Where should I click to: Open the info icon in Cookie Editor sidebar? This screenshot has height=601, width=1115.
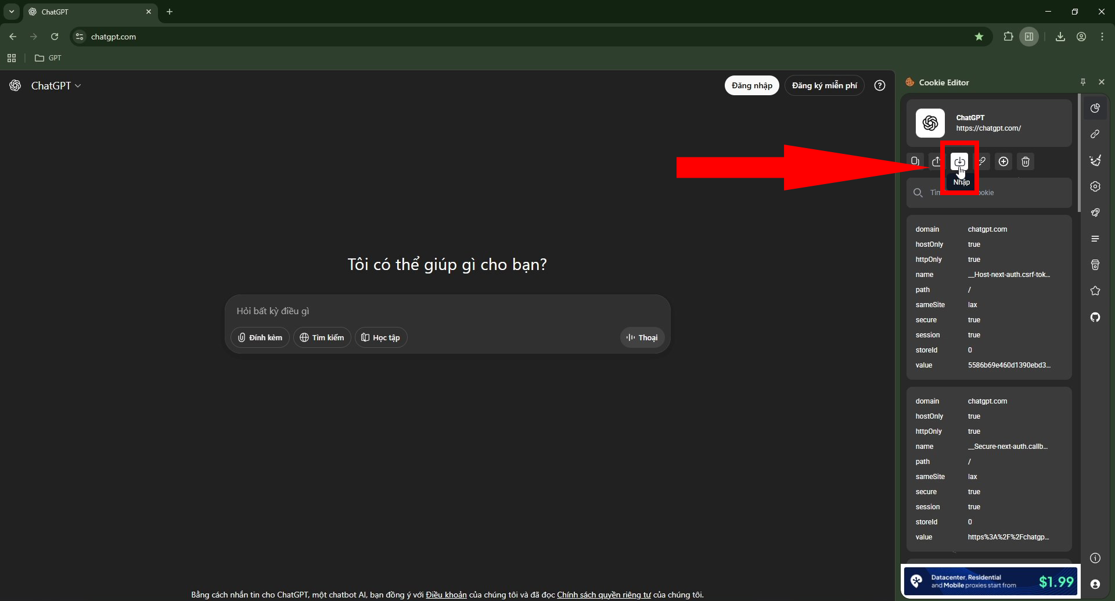pos(1095,558)
